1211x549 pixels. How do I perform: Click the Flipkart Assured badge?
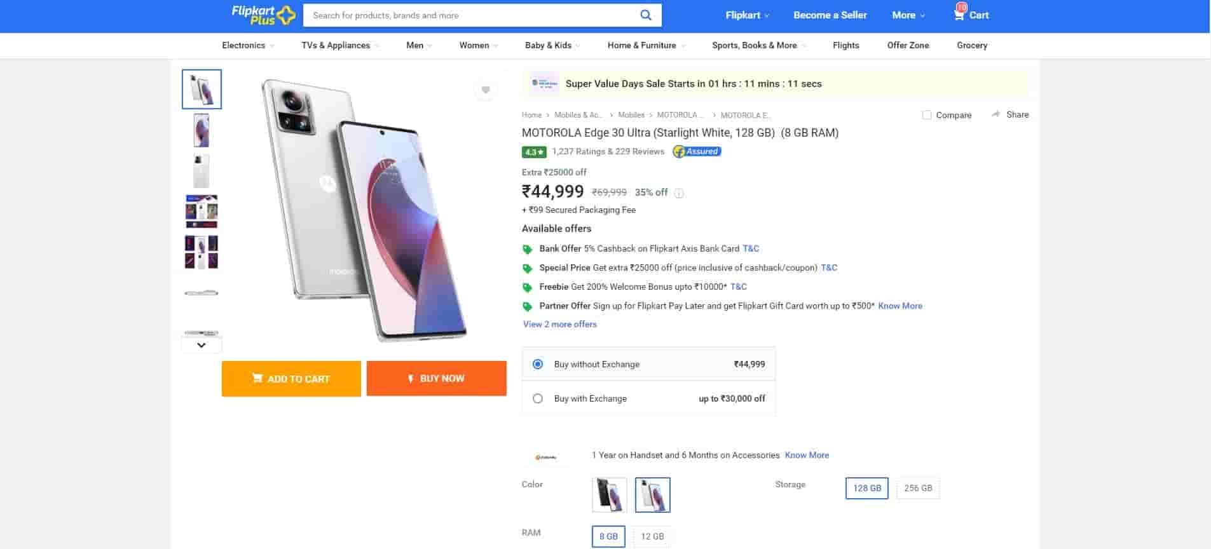[x=697, y=151]
